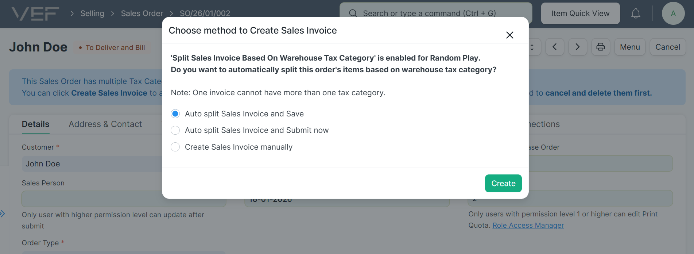Viewport: 694px width, 254px height.
Task: Switch to Address & Contact tab
Action: pyautogui.click(x=105, y=124)
